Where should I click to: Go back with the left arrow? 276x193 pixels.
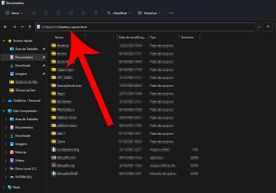5,27
